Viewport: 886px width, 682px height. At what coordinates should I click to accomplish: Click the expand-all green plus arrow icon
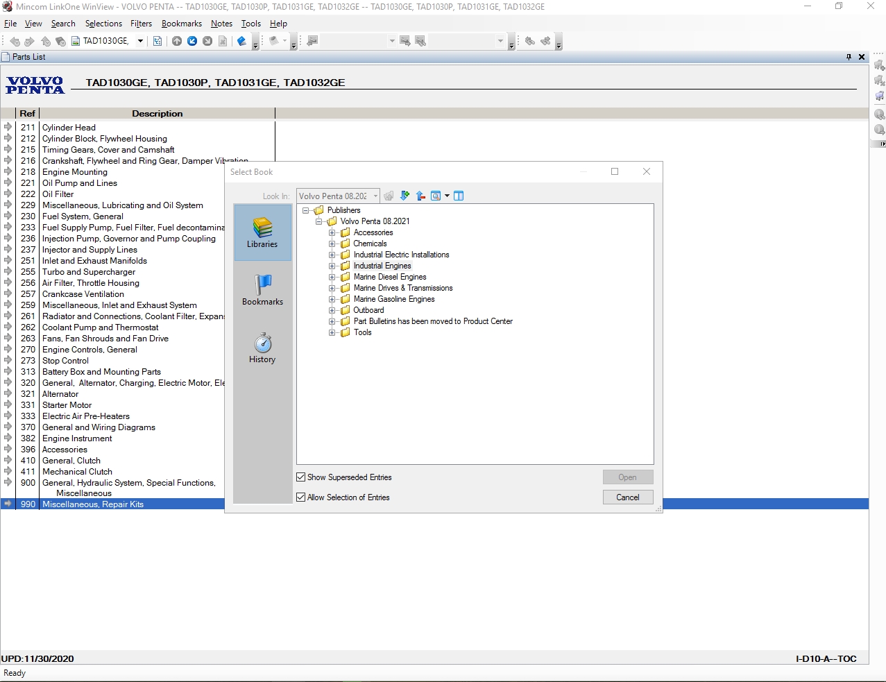404,196
